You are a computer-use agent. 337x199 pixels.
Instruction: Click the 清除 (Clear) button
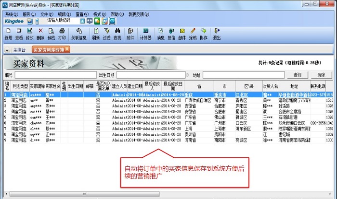click(x=321, y=75)
